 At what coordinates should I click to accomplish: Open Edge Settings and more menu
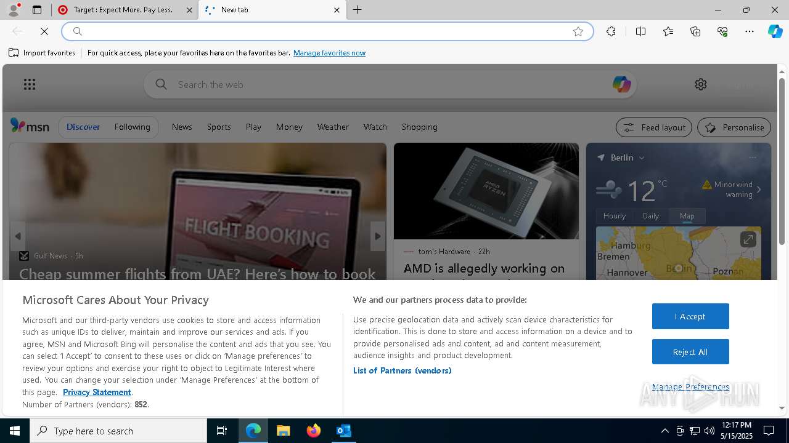750,31
